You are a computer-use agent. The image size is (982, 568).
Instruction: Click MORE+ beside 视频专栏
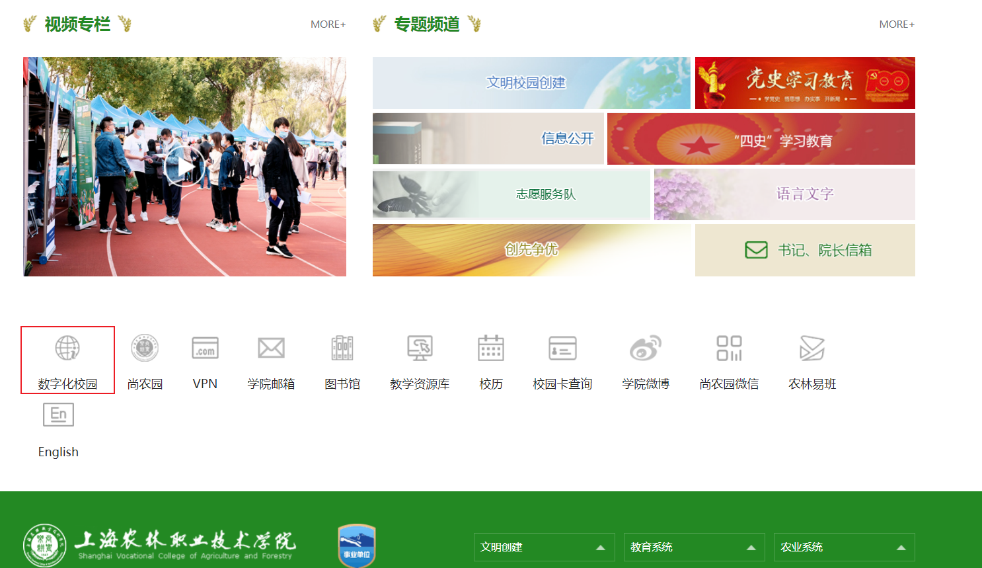coord(328,24)
